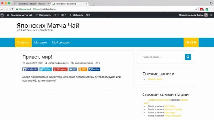Open the cart showing 12 ₽
The height and width of the screenshot is (120, 214).
click(x=191, y=42)
